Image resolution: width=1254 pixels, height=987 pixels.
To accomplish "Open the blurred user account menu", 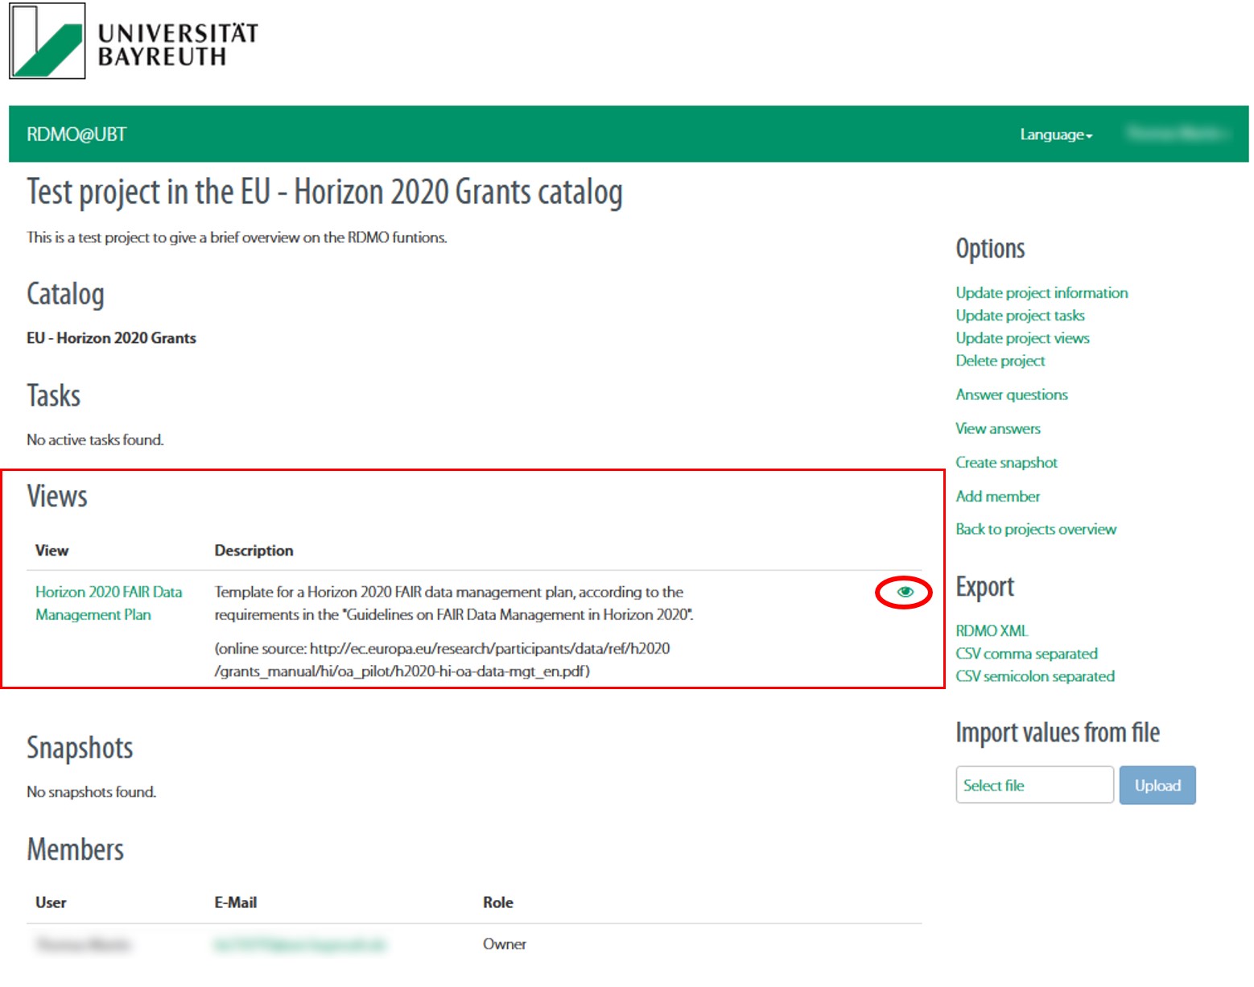I will click(x=1177, y=134).
